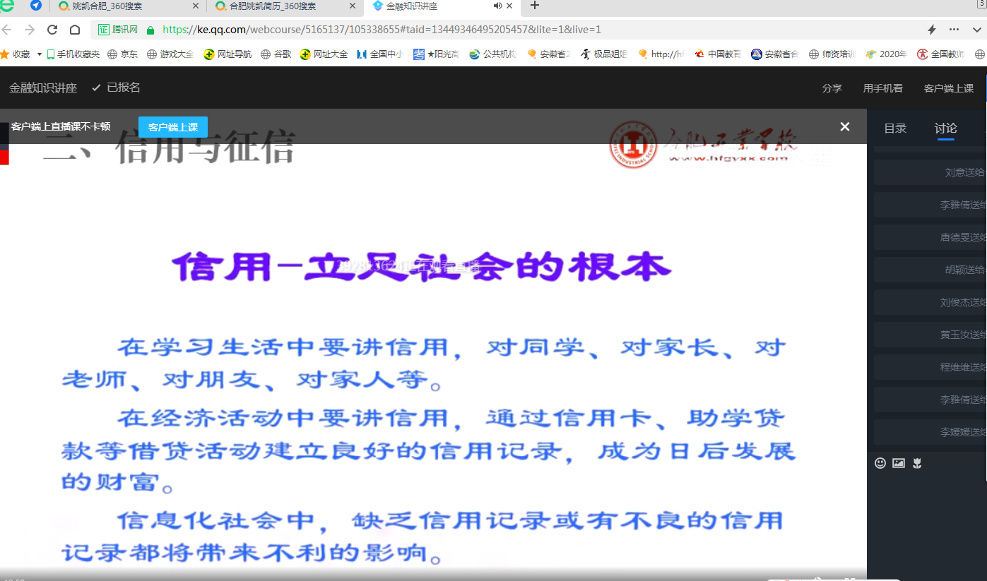
Task: Go to browser home page icon
Action: click(75, 30)
